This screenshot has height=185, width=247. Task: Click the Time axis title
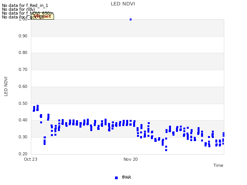tap(218, 165)
